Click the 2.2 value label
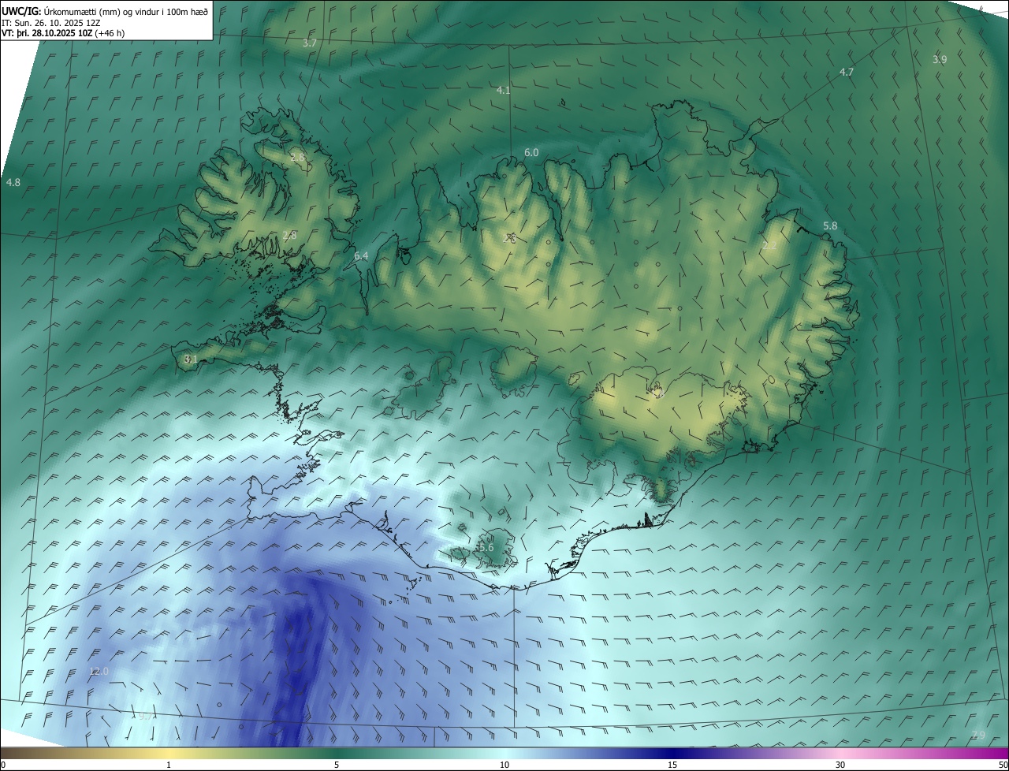The height and width of the screenshot is (771, 1009). coord(769,246)
